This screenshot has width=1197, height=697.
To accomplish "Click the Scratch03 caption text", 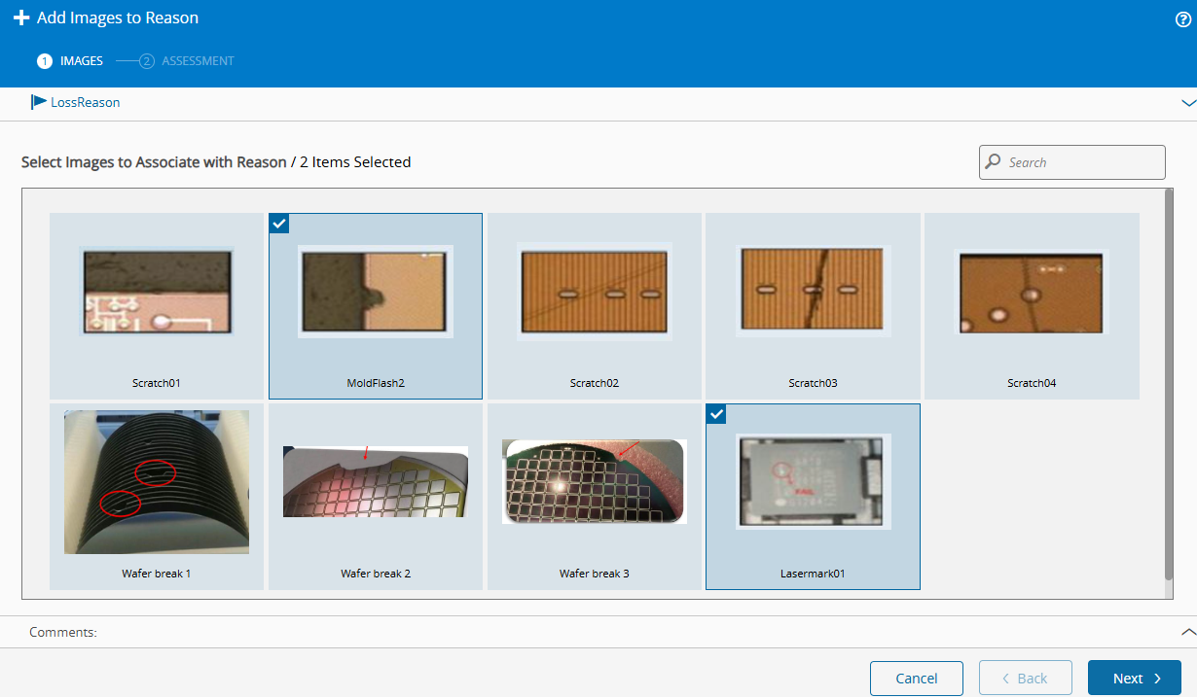I will (813, 383).
